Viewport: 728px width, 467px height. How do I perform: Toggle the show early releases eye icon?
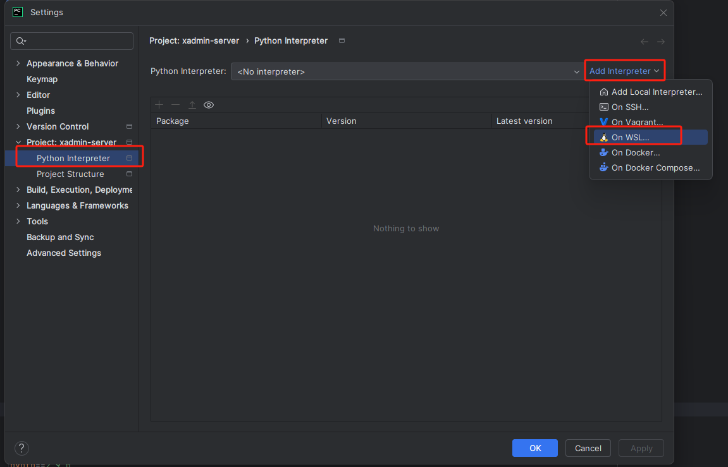(209, 105)
